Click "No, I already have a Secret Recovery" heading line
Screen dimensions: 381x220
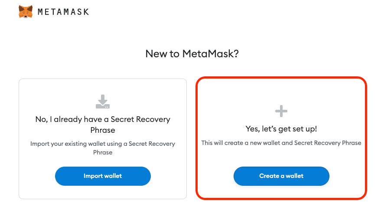pos(103,119)
